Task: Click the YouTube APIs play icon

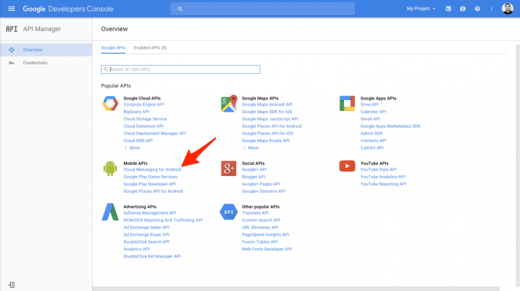Action: (x=347, y=166)
